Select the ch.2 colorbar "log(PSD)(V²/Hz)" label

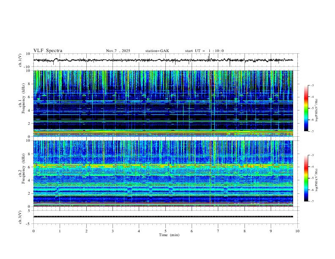316,180
